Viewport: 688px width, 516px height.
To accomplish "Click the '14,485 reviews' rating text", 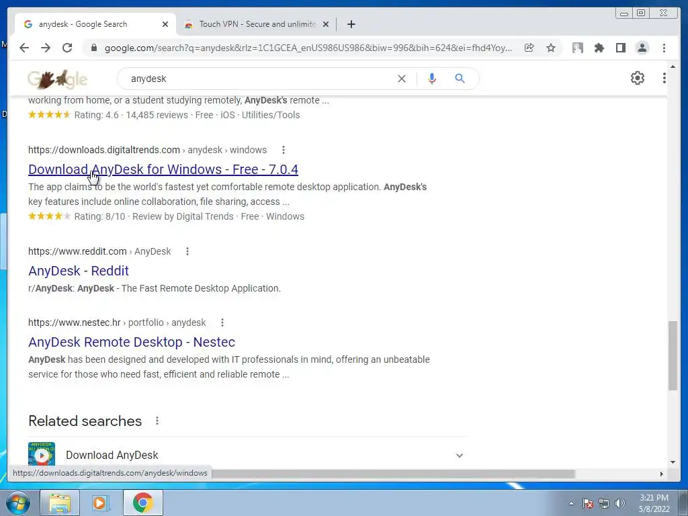I will (157, 115).
